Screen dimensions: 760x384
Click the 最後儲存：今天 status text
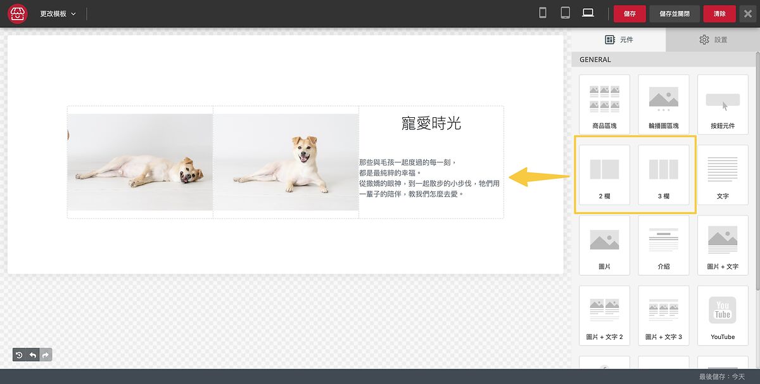(x=722, y=376)
